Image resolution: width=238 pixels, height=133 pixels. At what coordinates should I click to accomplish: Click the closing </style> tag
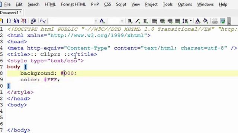tap(20, 92)
